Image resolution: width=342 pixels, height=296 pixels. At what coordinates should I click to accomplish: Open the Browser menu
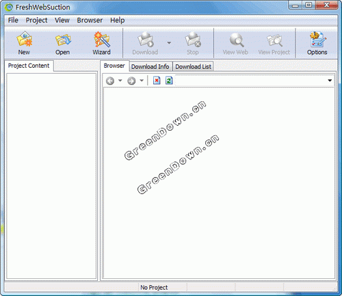pos(90,21)
